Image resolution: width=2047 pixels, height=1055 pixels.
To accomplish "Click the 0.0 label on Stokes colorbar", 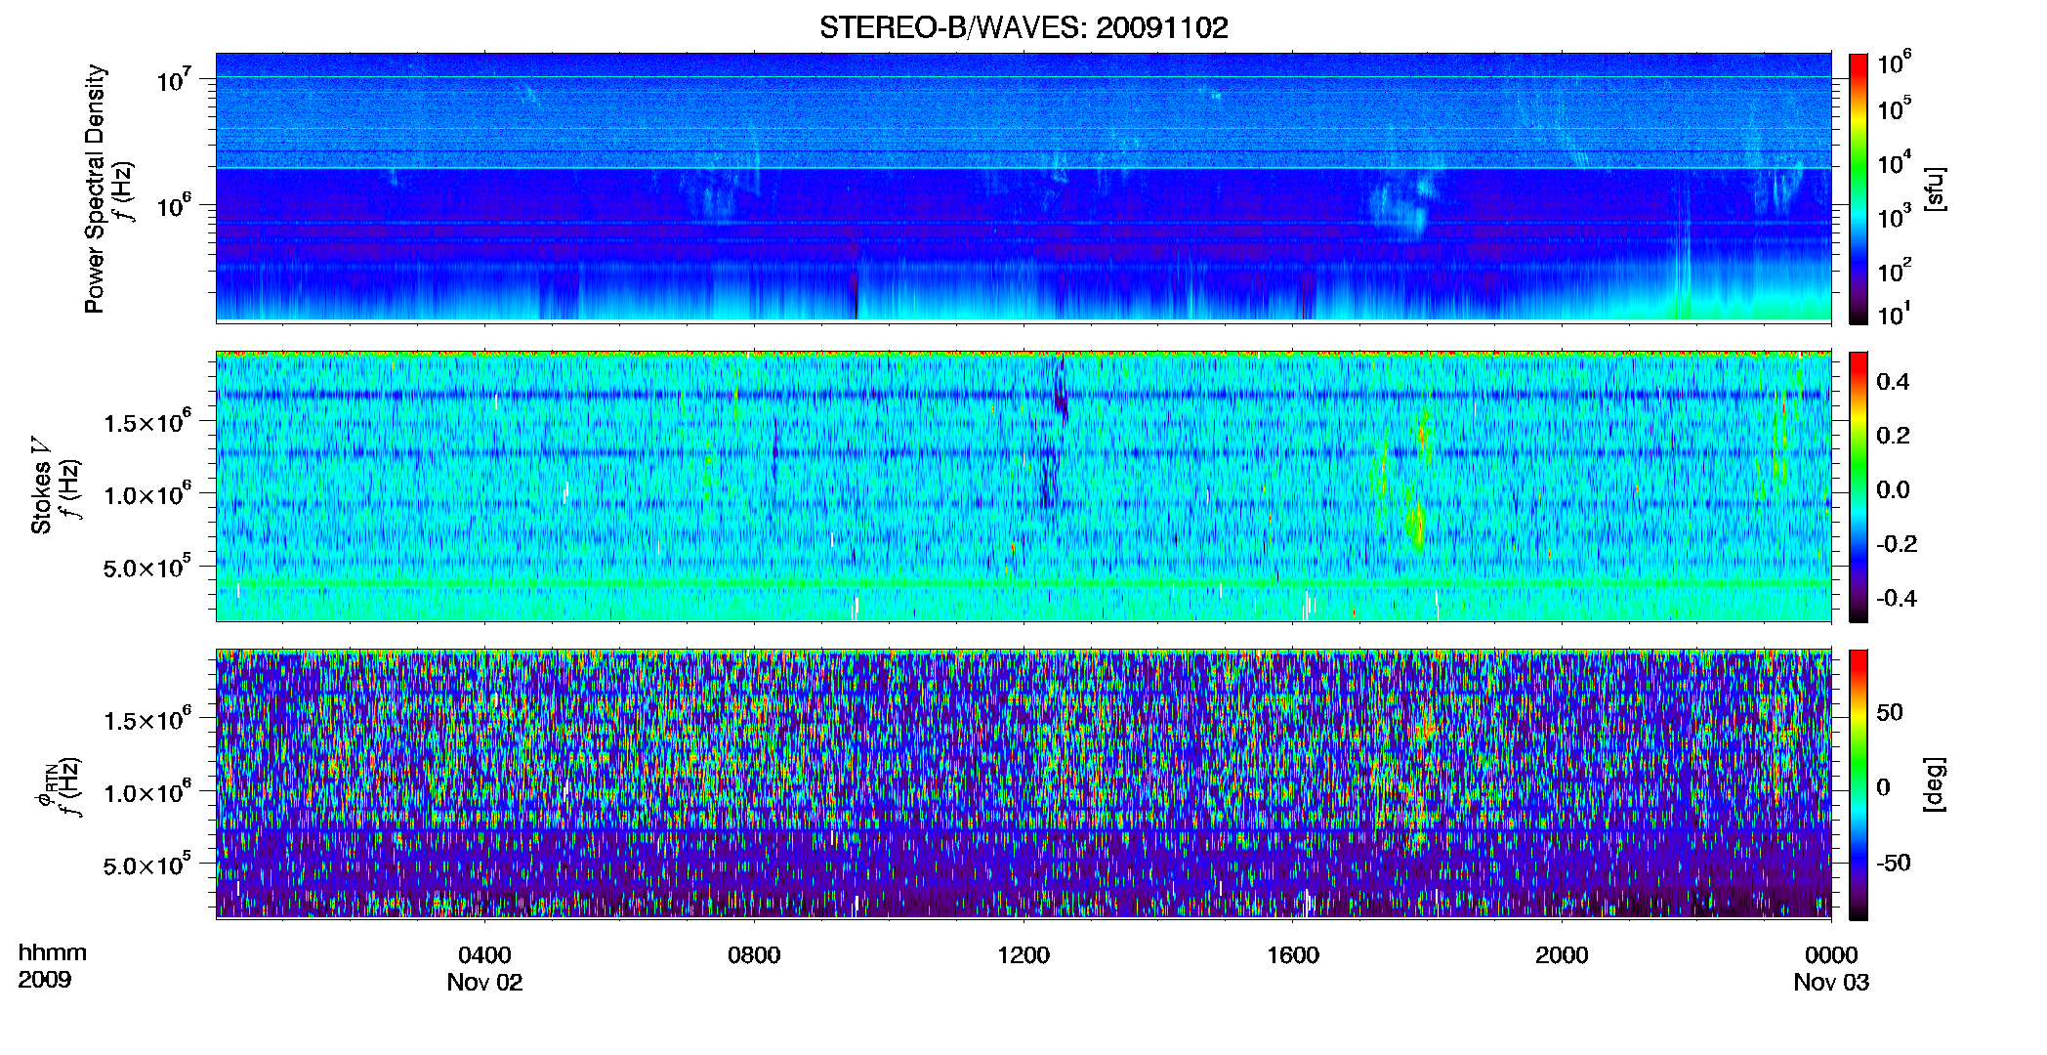I will coord(1893,489).
